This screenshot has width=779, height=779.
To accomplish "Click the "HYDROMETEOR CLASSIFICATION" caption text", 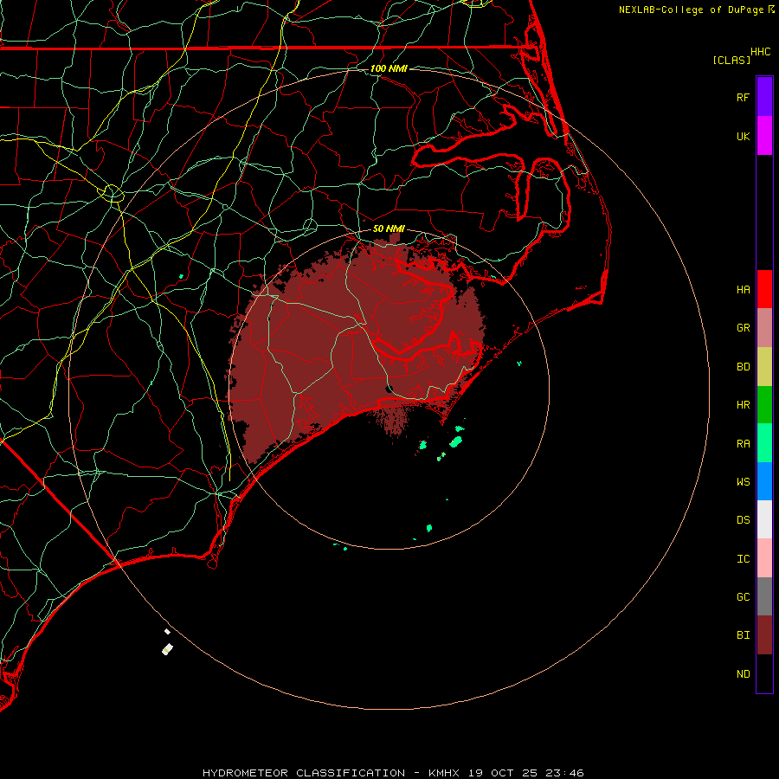I will (304, 773).
